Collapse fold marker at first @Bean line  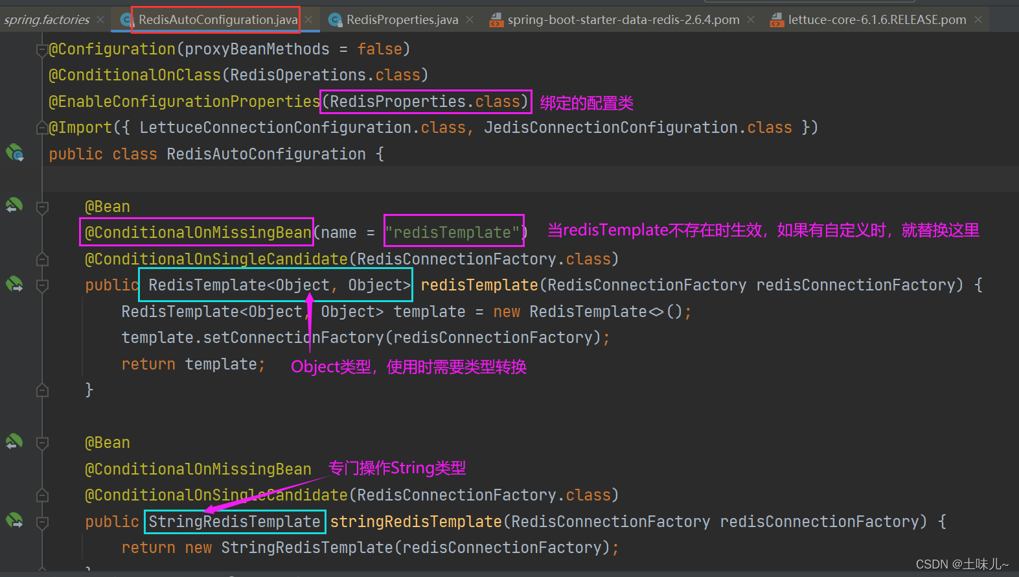(42, 207)
